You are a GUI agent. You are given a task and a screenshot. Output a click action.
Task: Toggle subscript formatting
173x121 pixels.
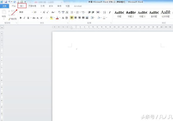(x=38, y=18)
